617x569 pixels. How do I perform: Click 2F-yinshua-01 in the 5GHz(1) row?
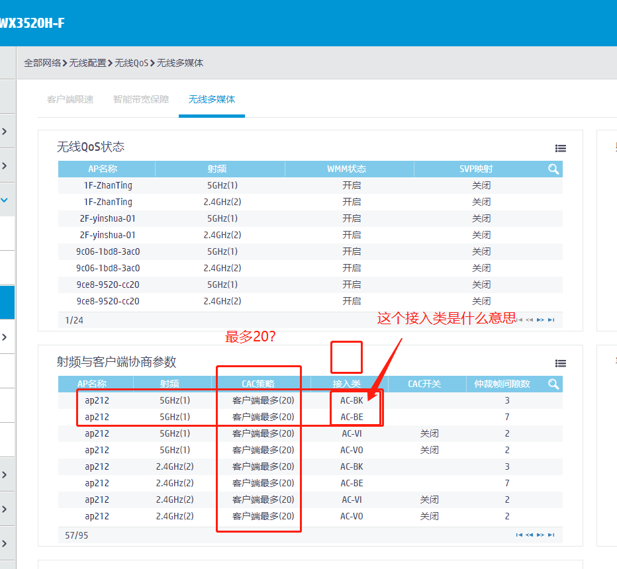pos(108,218)
